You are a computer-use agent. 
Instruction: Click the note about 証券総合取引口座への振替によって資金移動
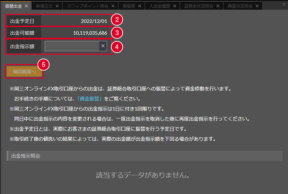121,89
